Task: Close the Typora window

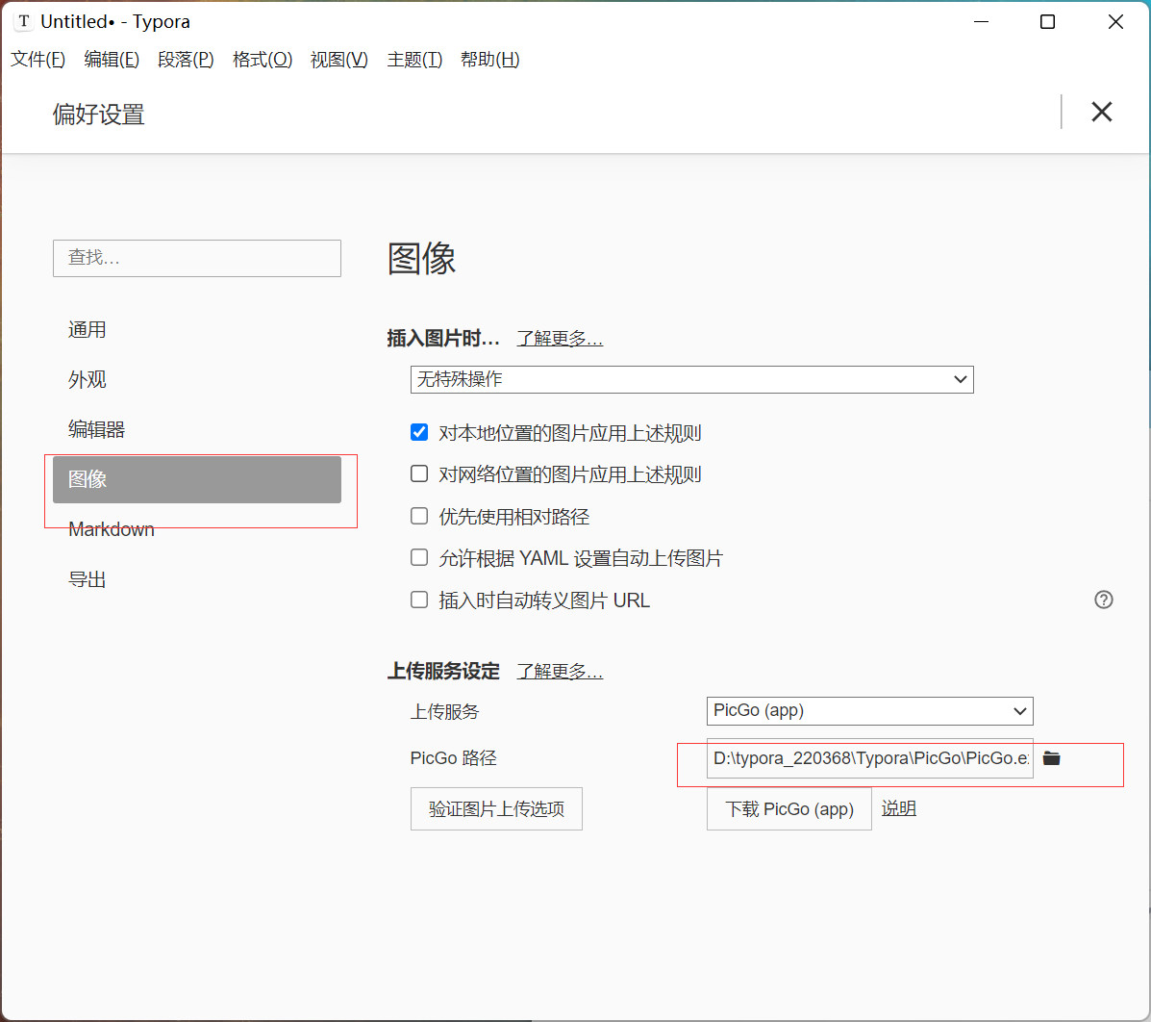Action: tap(1115, 22)
